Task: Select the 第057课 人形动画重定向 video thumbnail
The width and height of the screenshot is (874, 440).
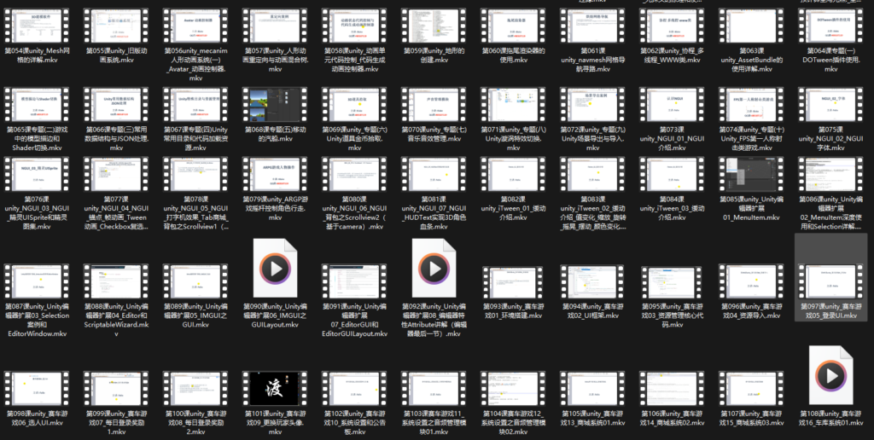Action: [275, 25]
